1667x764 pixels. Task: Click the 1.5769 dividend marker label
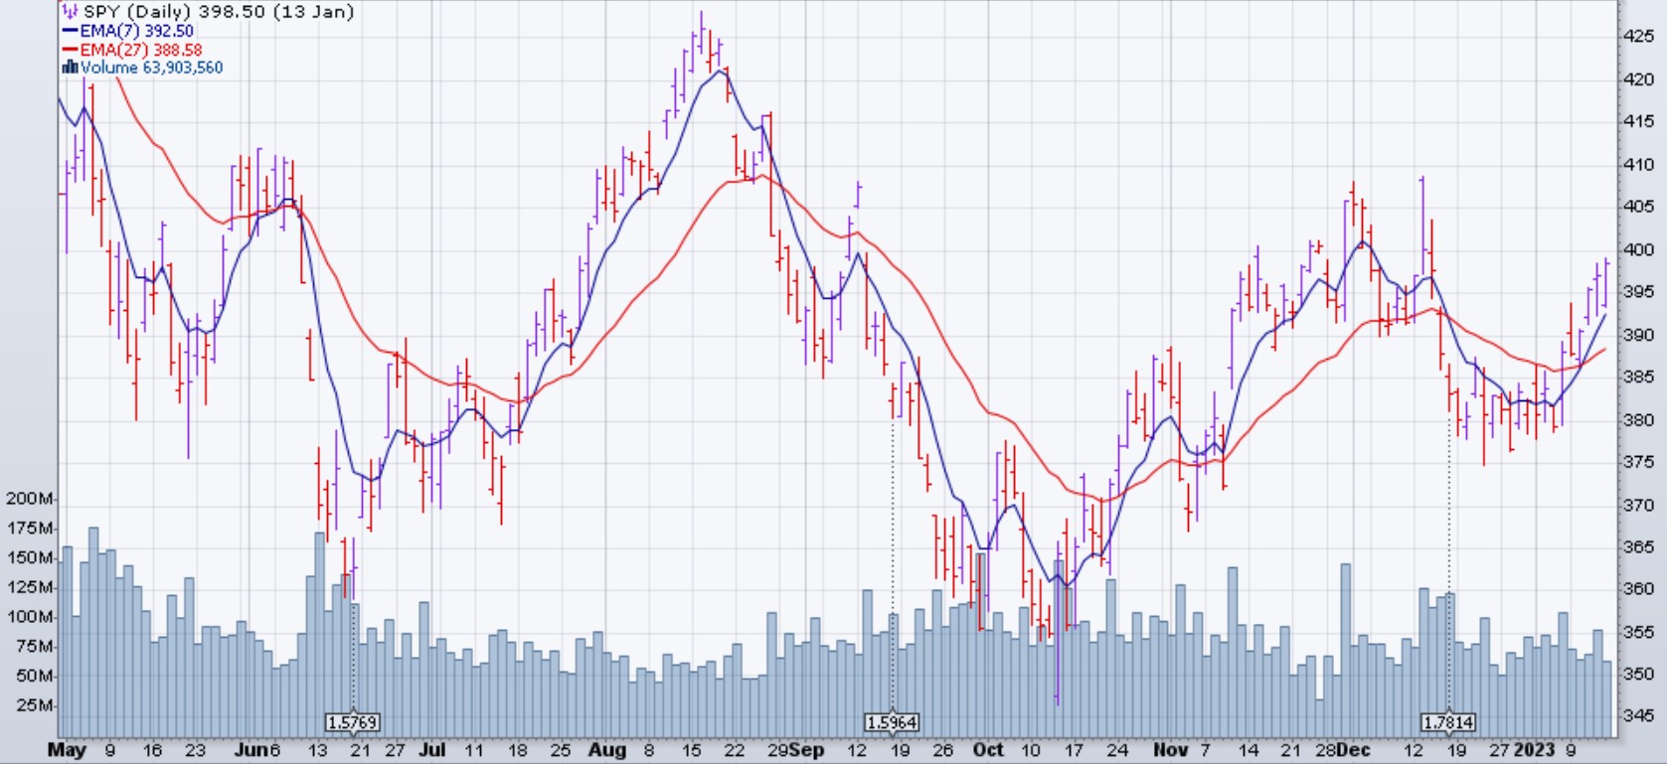353,722
